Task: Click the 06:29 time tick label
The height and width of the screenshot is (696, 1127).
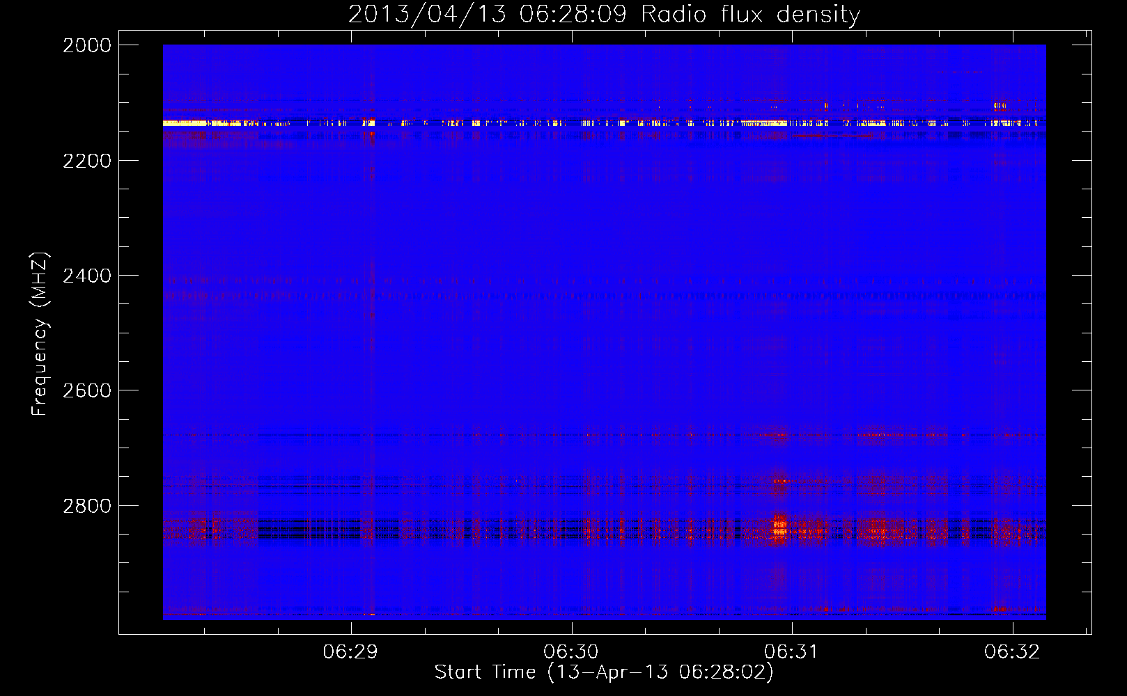Action: pyautogui.click(x=350, y=652)
